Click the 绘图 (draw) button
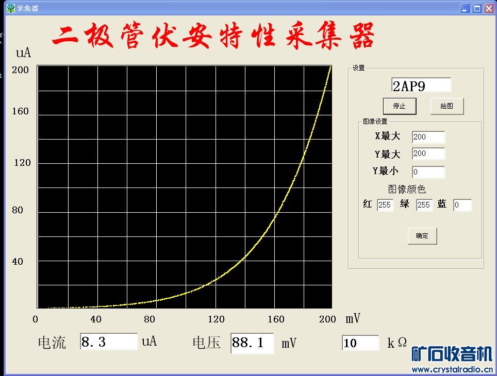This screenshot has width=497, height=376. point(446,106)
